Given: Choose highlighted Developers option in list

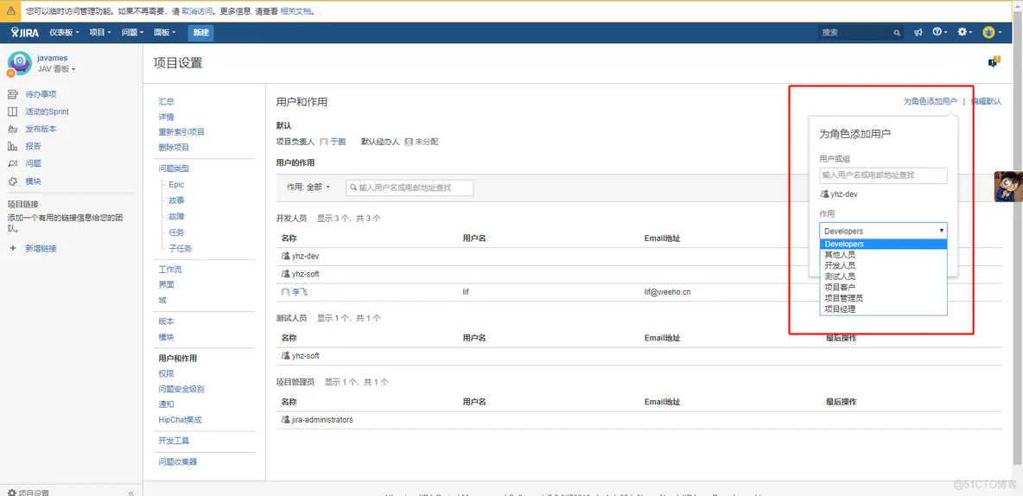Looking at the screenshot, I should (x=883, y=244).
